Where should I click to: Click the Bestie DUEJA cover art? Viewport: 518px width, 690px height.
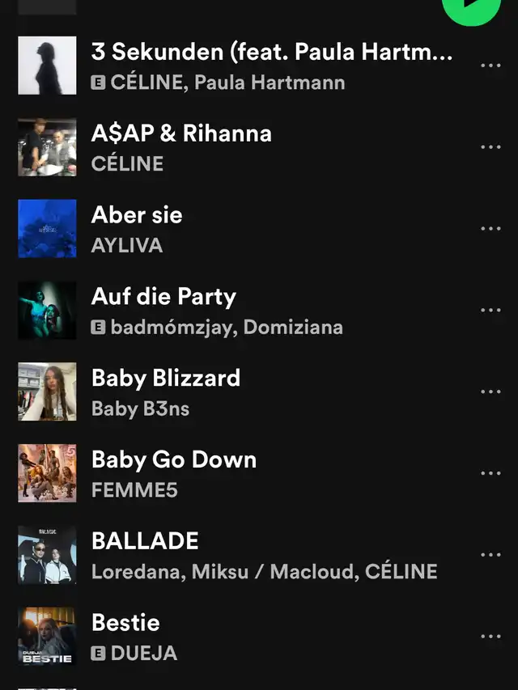tap(47, 637)
